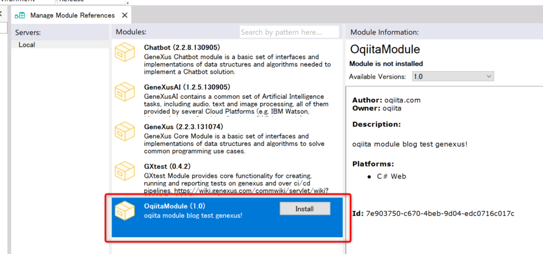Focus the module search pattern field
543x254 pixels.
(x=289, y=32)
